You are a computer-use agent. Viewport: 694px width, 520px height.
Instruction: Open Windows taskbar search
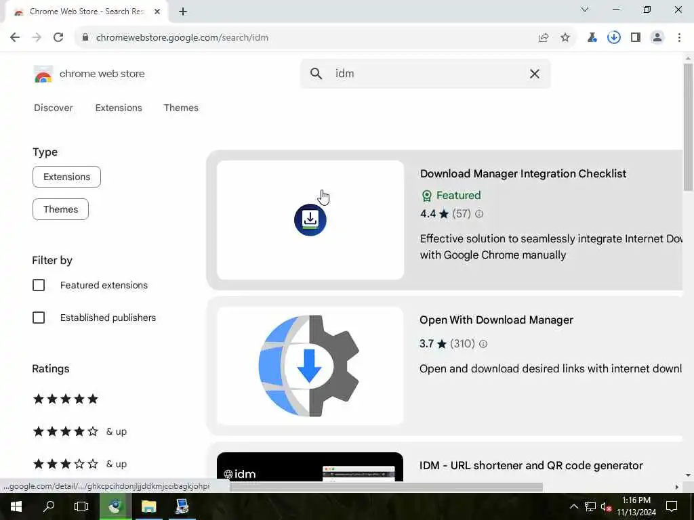tap(49, 506)
